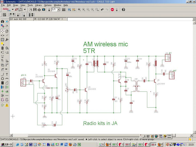
Task: Click the Print icon in the toolbar
Action: point(39,10)
